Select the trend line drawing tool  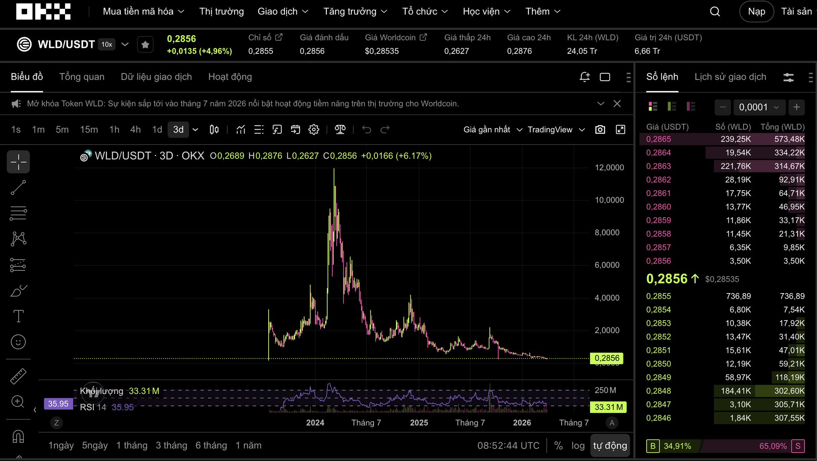click(18, 187)
